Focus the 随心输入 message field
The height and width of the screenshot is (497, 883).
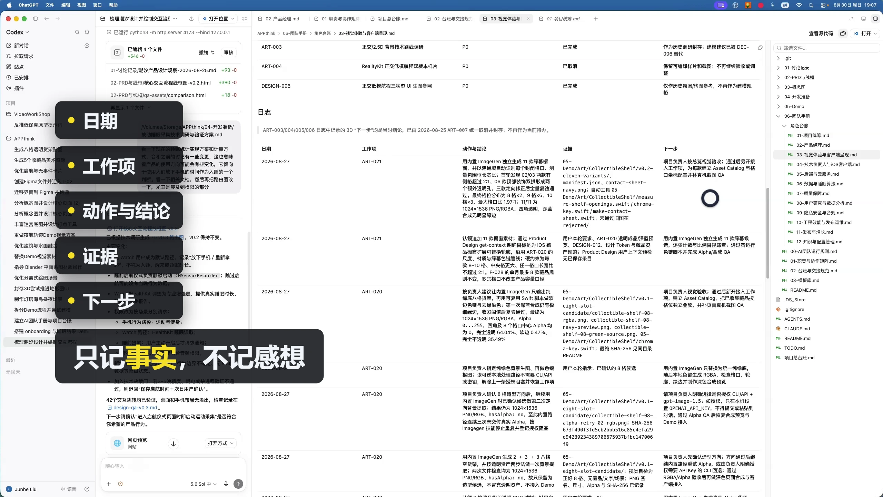[x=173, y=466]
